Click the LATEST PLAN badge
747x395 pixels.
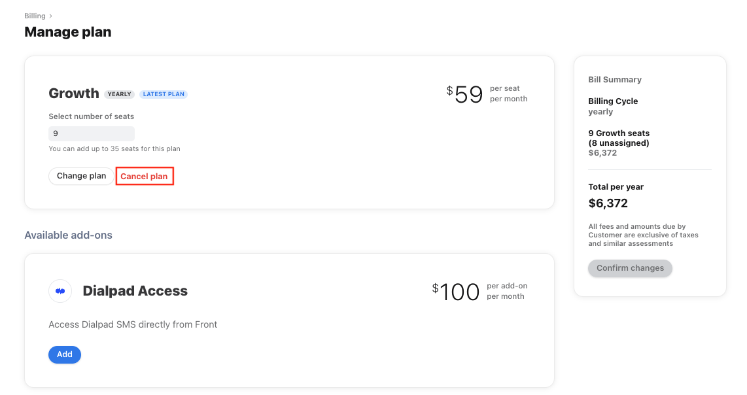click(x=163, y=94)
